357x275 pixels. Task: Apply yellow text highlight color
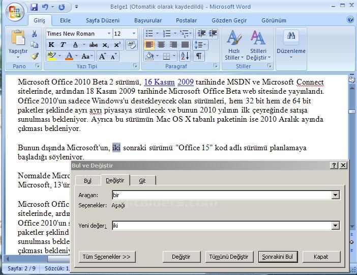[x=52, y=56]
